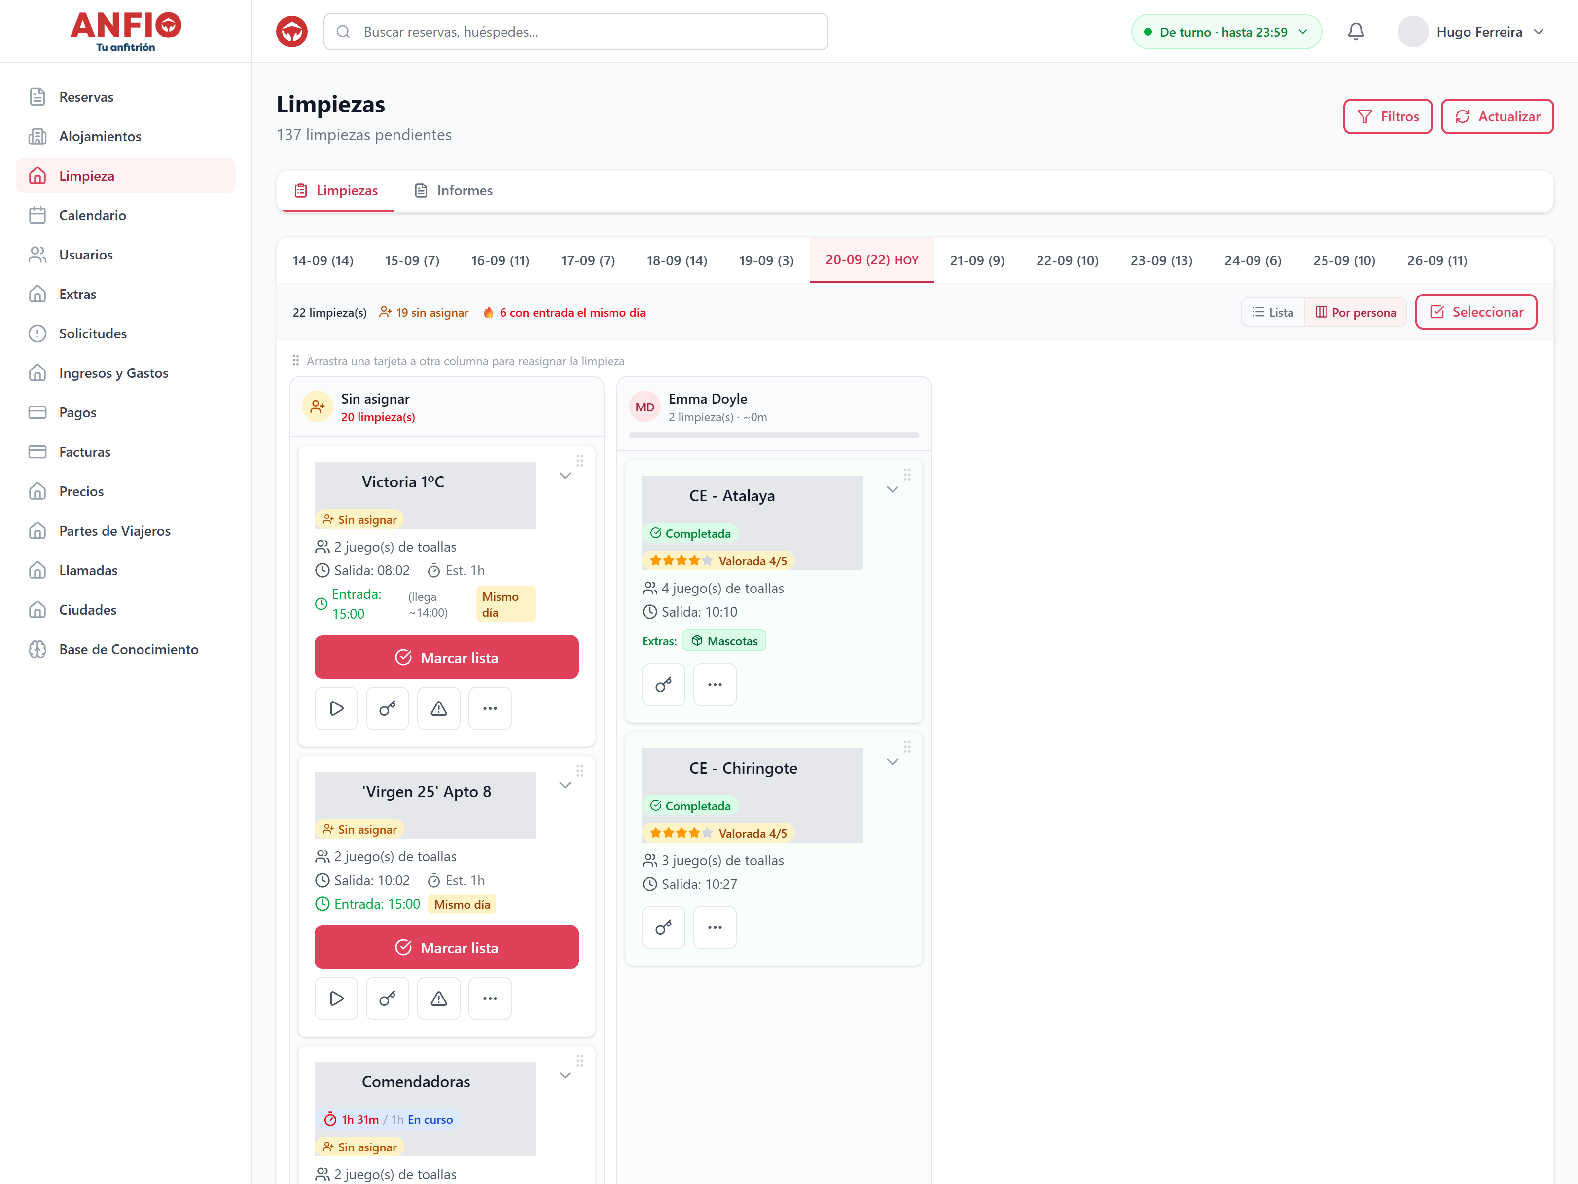Focus the Buscar reservas search field
The width and height of the screenshot is (1578, 1184).
pyautogui.click(x=575, y=32)
